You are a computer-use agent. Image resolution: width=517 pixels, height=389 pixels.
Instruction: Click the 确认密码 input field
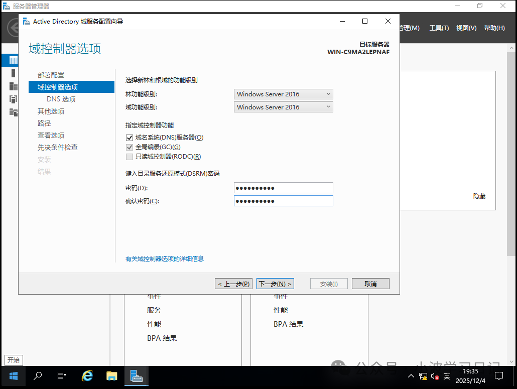pyautogui.click(x=283, y=200)
